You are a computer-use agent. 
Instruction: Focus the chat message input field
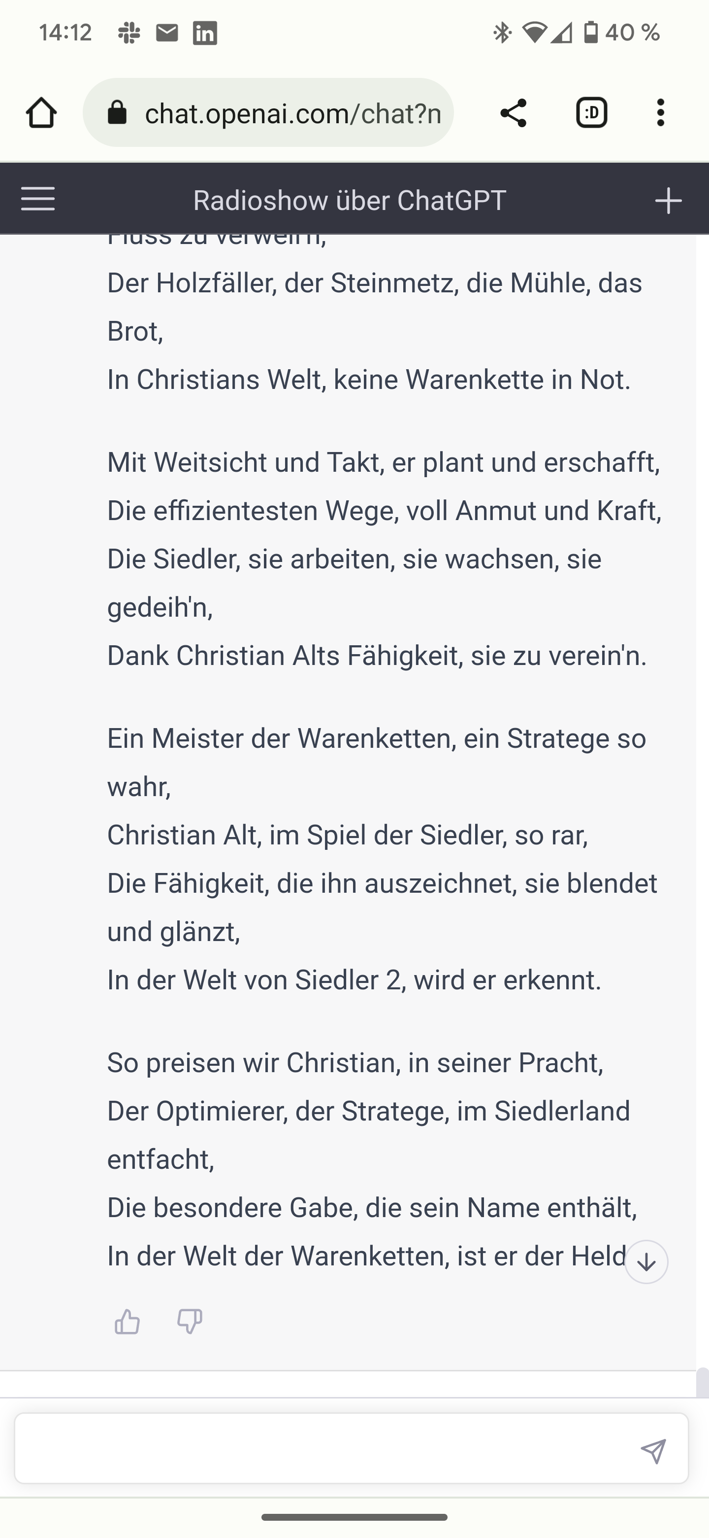pyautogui.click(x=322, y=1448)
